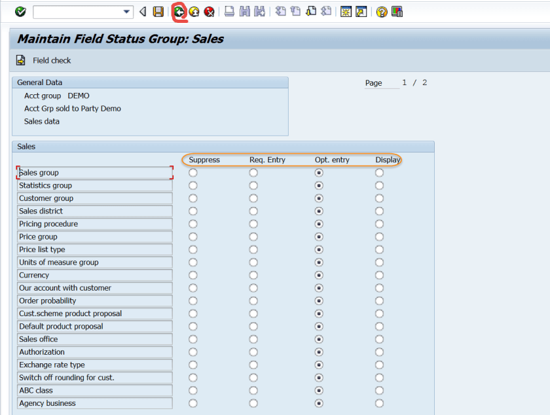Go back using the green Back arrow icon
This screenshot has width=550, height=415.
click(x=179, y=12)
